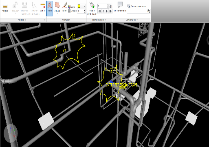Adjust the line thickness spinner arrows
The image size is (209, 147).
coord(85,11)
